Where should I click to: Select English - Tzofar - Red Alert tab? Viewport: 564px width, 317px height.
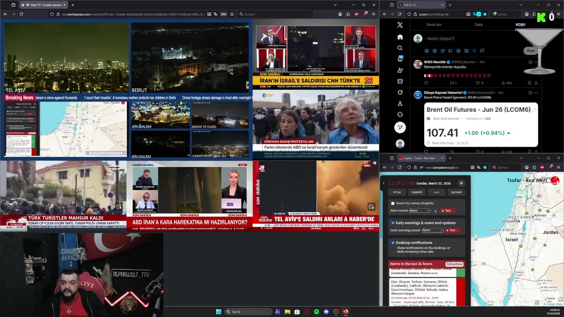click(421, 158)
